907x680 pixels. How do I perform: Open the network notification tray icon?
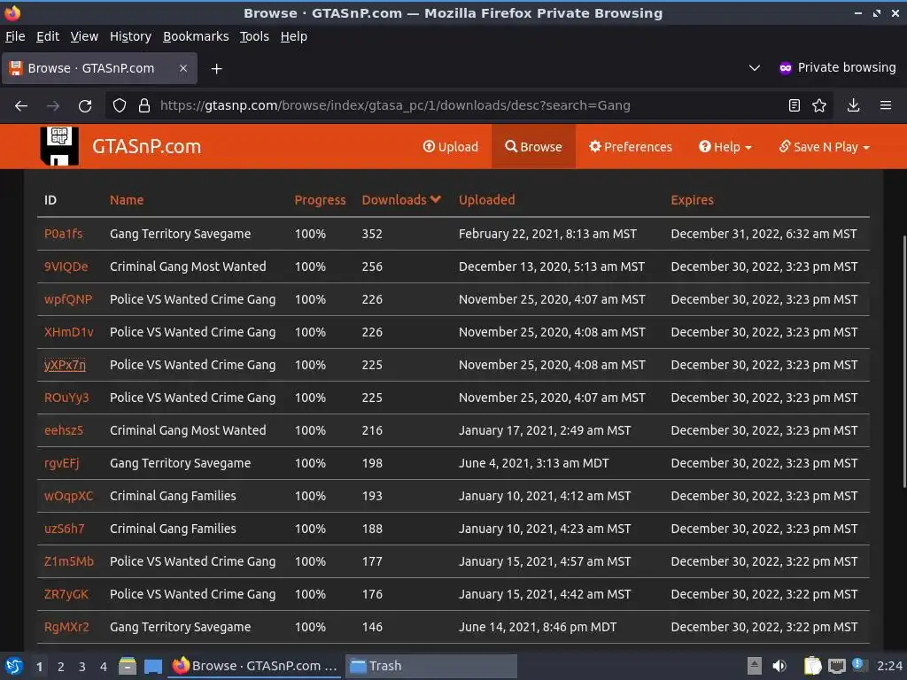859,665
